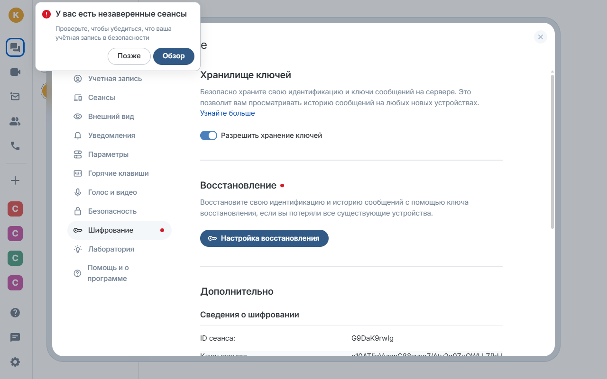Click the settings dialog vertical scrollbar
607x379 pixels.
point(552,152)
